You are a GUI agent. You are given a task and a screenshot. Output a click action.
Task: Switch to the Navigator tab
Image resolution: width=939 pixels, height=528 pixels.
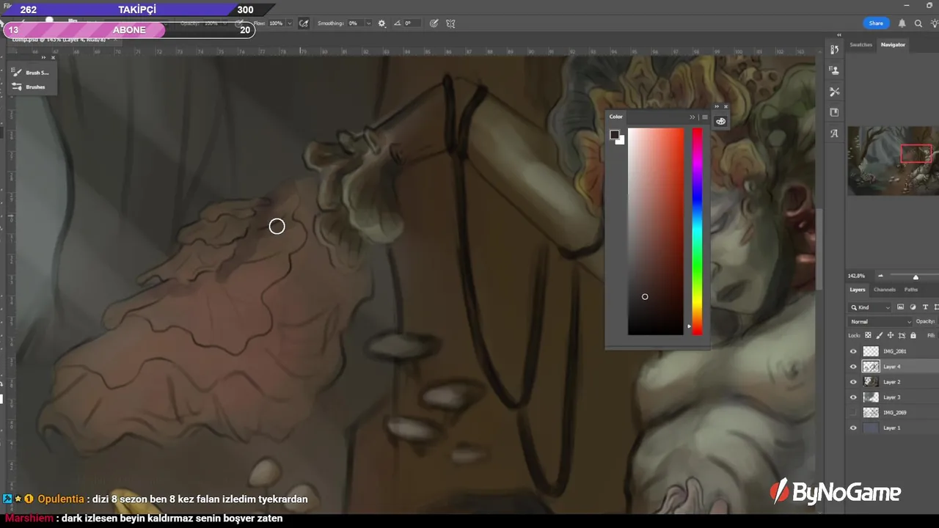[893, 45]
